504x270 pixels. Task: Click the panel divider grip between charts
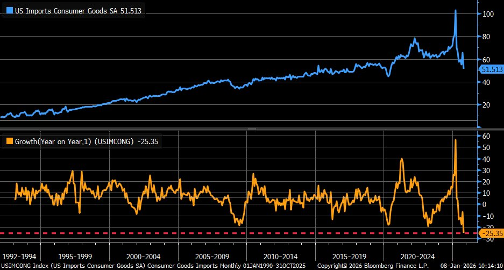point(252,129)
